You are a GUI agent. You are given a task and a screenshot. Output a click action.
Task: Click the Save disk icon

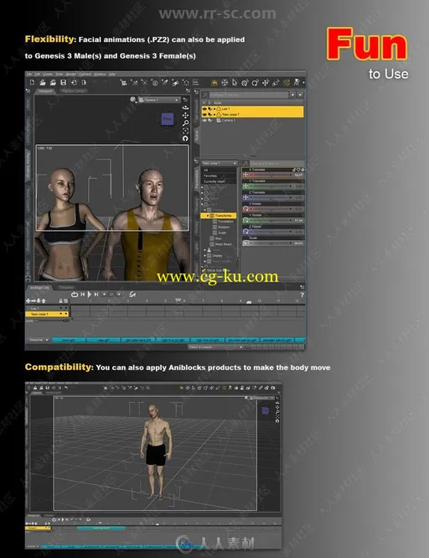coord(64,82)
